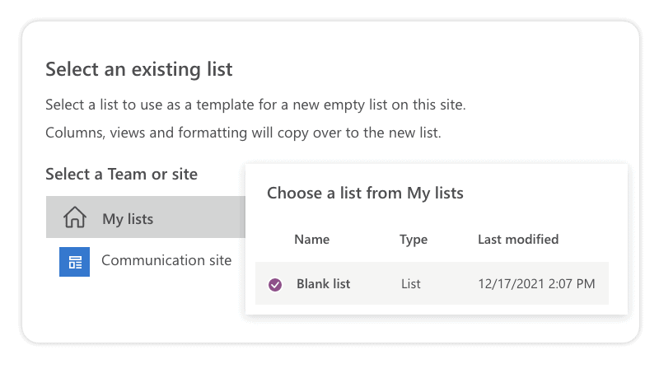Click the Choose a list from My lists heading
The image size is (659, 378).
click(x=365, y=194)
